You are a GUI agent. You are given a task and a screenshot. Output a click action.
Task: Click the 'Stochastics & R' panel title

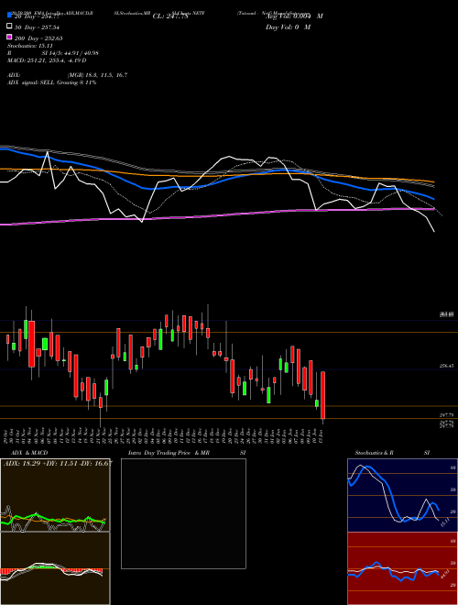point(374,453)
